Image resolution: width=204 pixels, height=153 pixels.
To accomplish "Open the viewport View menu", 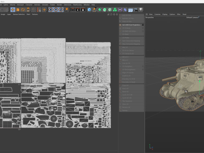I will point(151,14).
